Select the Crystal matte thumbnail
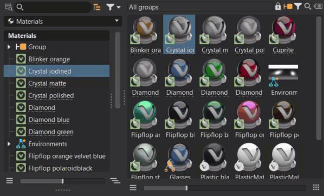Screen dimensions: 324x196 [215, 34]
